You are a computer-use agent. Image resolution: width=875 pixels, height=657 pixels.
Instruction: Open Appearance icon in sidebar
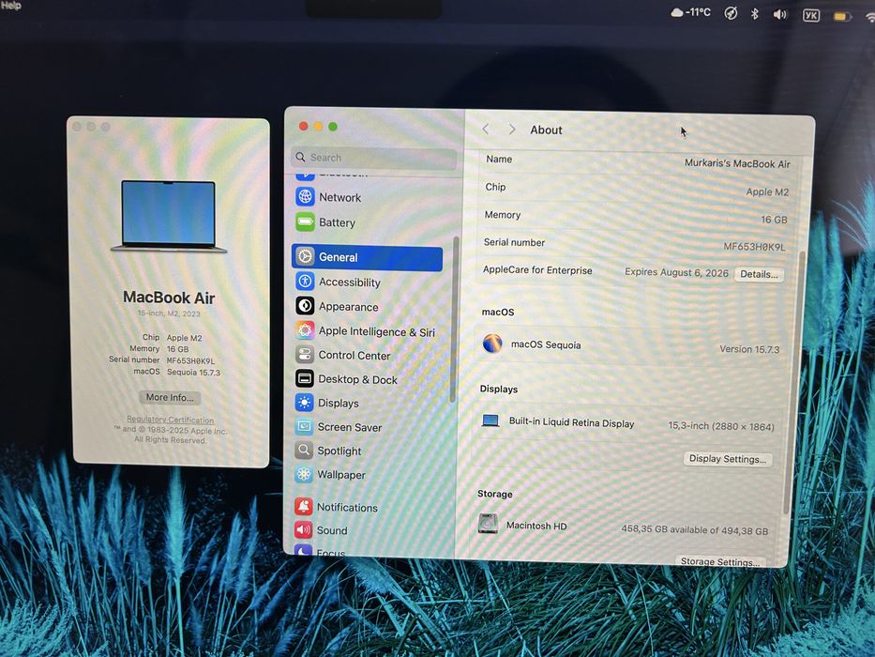point(305,306)
